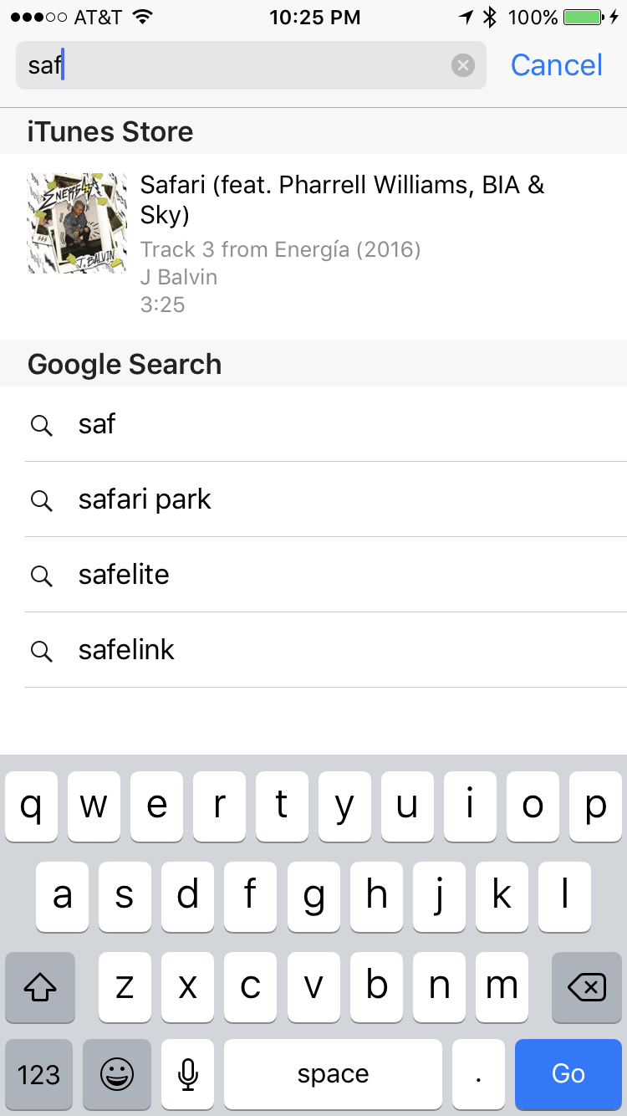Image resolution: width=627 pixels, height=1116 pixels.
Task: Clear the search field text
Action: tap(463, 65)
